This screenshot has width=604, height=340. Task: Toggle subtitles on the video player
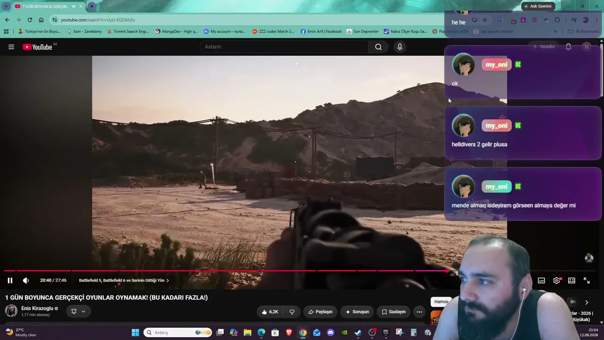coord(541,280)
